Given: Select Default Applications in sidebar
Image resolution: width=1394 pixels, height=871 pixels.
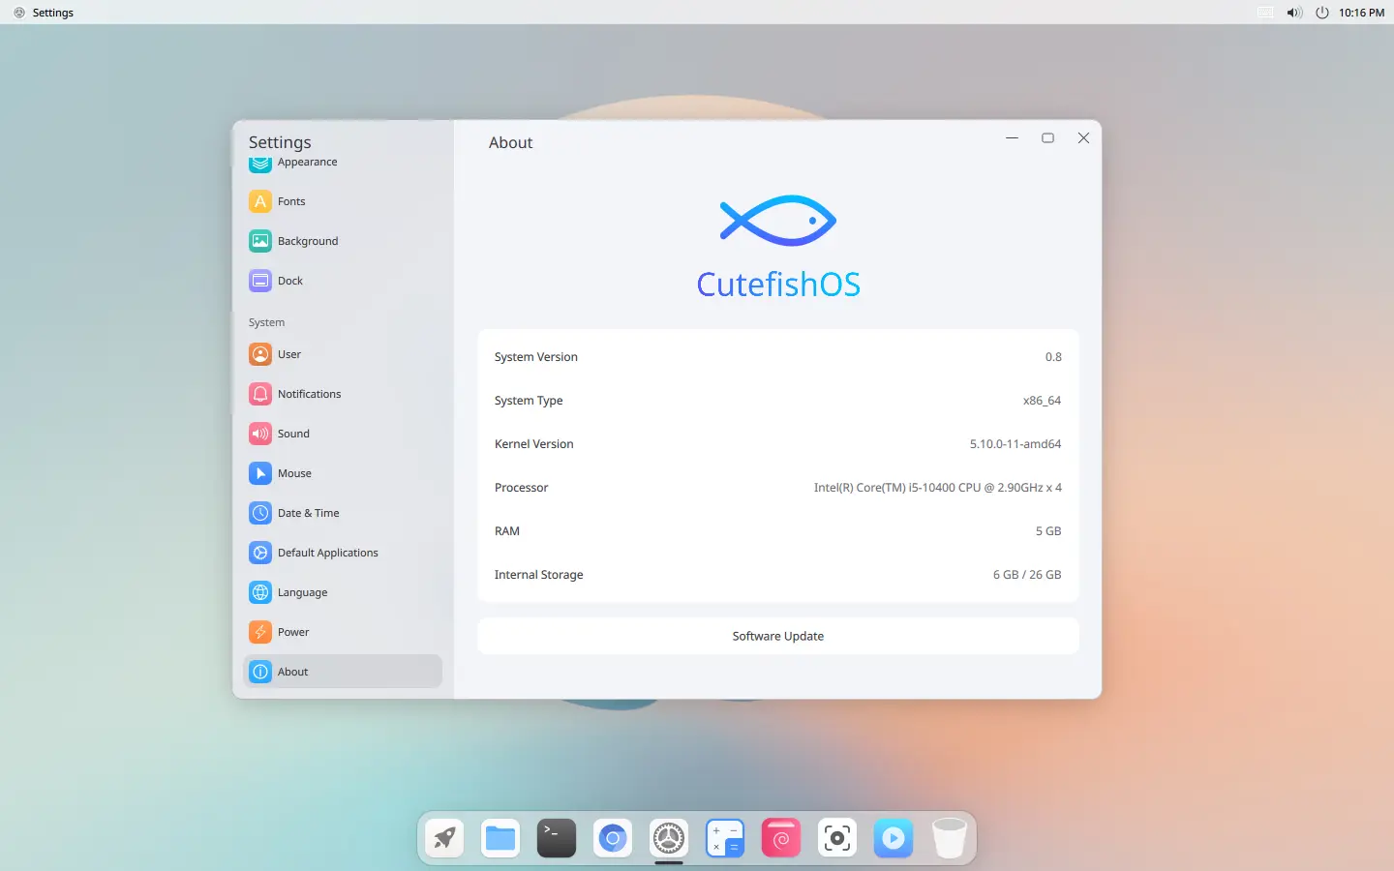Looking at the screenshot, I should (x=327, y=553).
